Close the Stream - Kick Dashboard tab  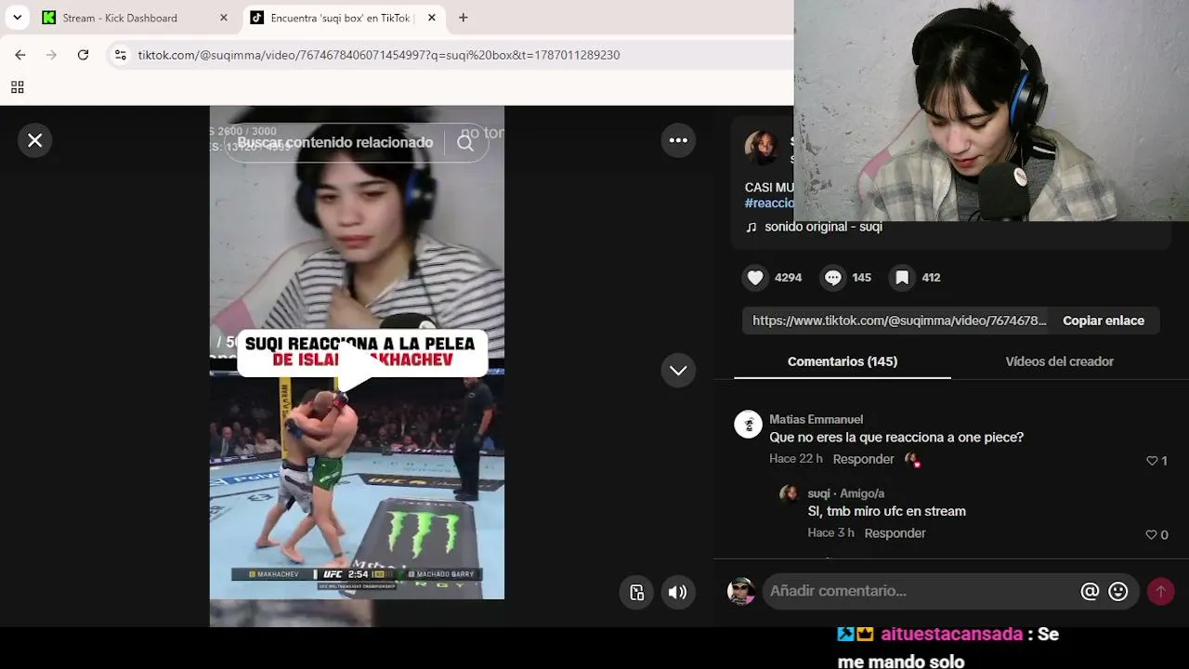pyautogui.click(x=223, y=18)
